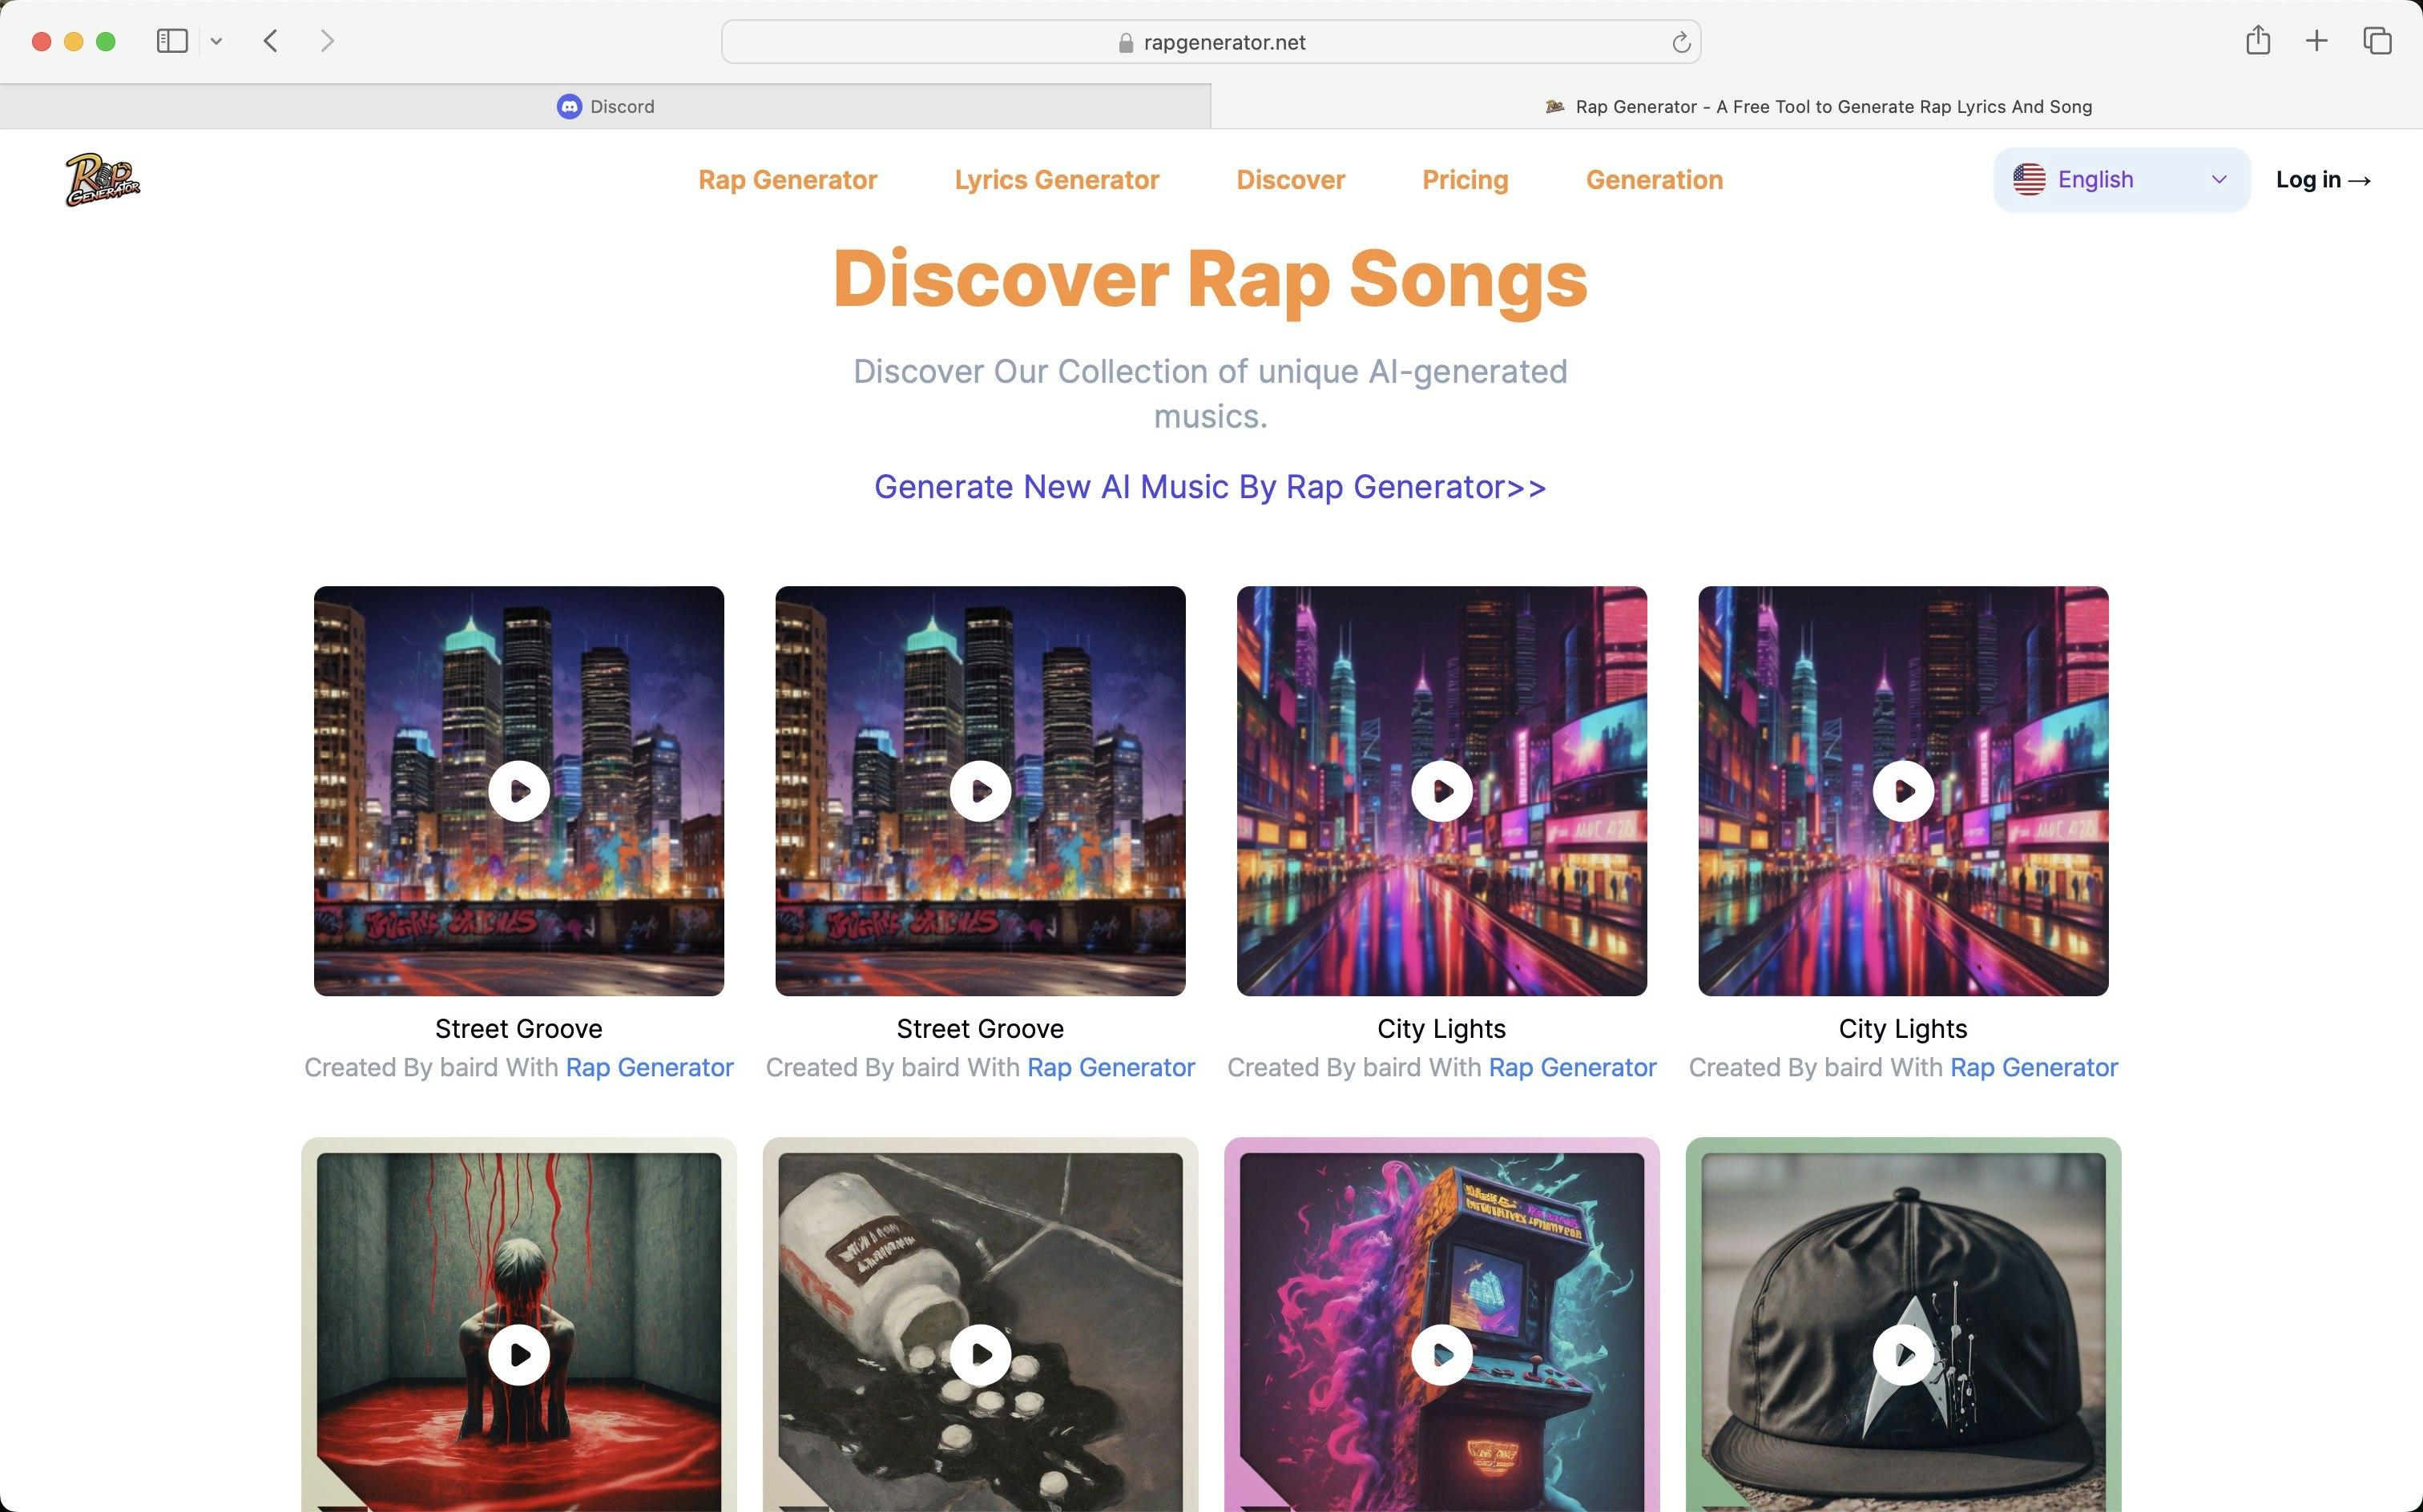Go back with the back arrow
This screenshot has height=1512, width=2423.
[270, 41]
